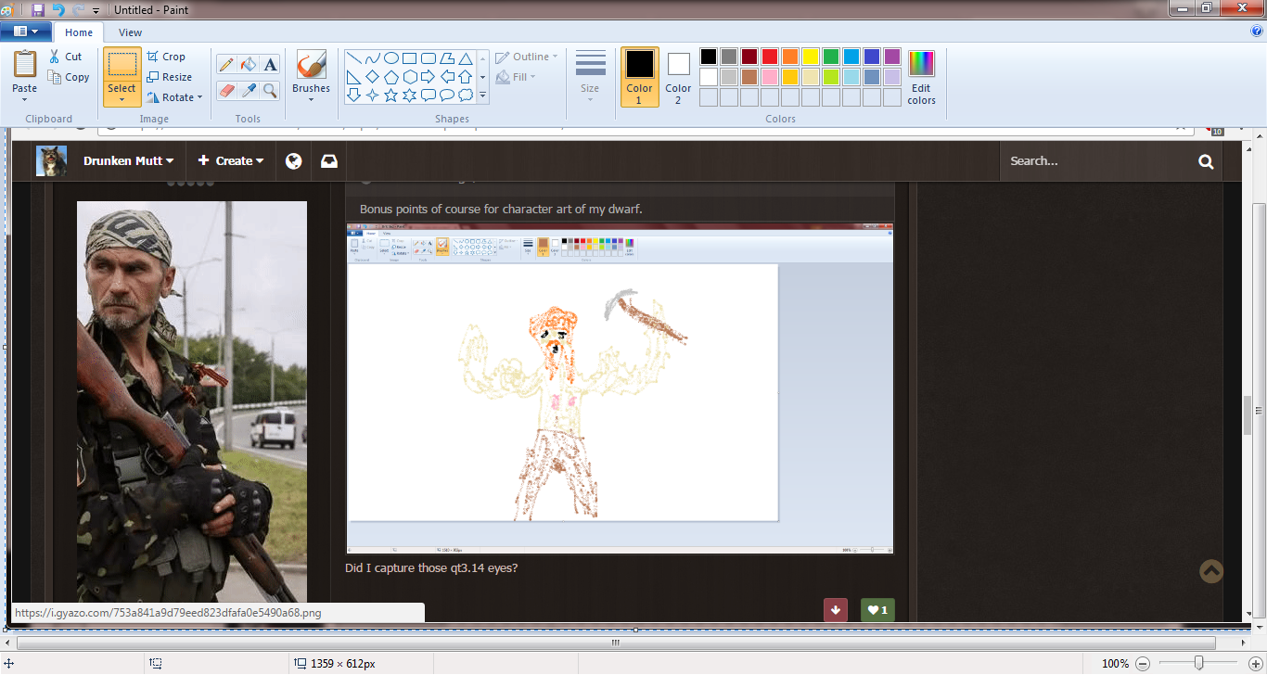Click the Cut button
This screenshot has height=675, width=1267.
click(66, 57)
